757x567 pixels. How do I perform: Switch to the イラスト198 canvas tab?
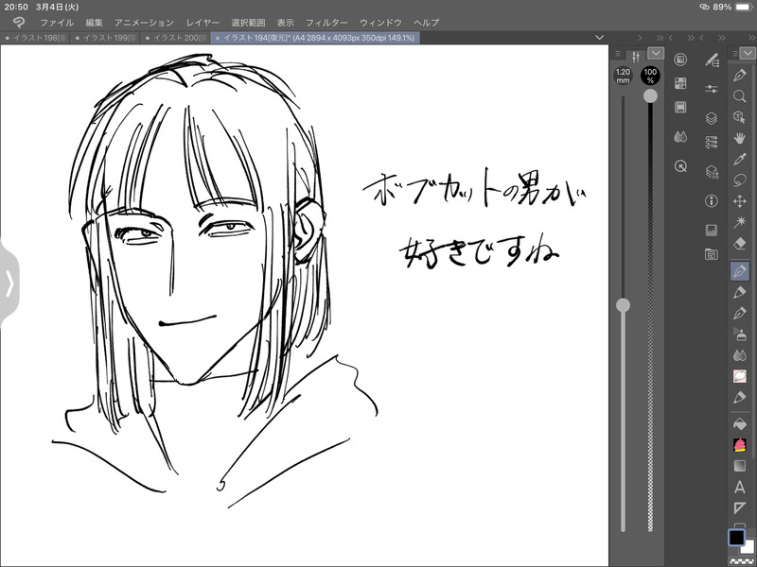35,38
